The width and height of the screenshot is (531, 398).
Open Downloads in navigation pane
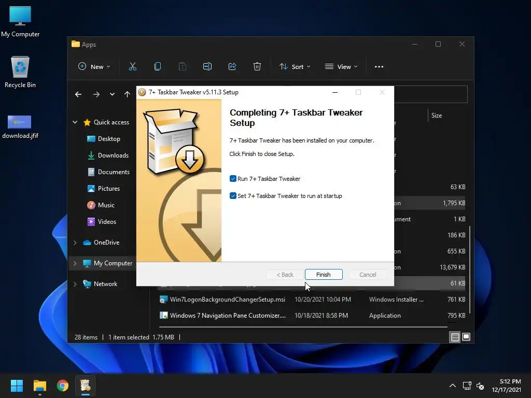click(x=113, y=155)
